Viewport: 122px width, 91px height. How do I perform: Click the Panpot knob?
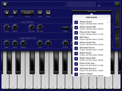[15, 27]
